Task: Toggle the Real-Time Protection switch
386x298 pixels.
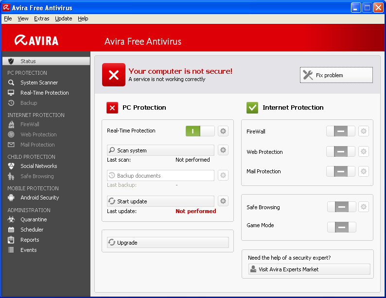Action: tap(200, 131)
